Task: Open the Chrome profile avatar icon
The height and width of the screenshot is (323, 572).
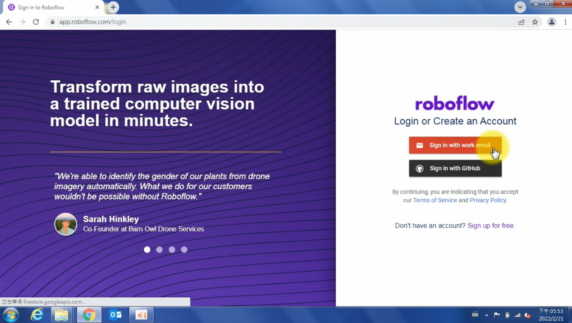Action: (x=552, y=22)
